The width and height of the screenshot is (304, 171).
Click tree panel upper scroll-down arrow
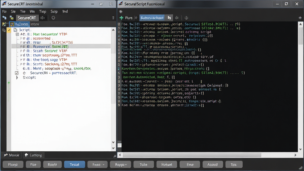(113, 142)
